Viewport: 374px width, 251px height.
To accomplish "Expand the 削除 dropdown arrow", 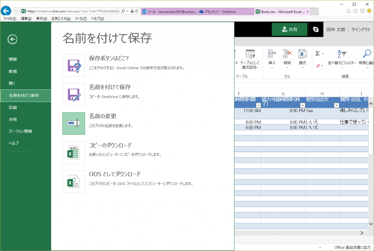I will tap(287, 67).
